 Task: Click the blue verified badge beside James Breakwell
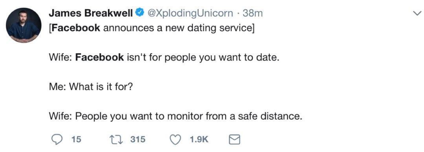140,13
